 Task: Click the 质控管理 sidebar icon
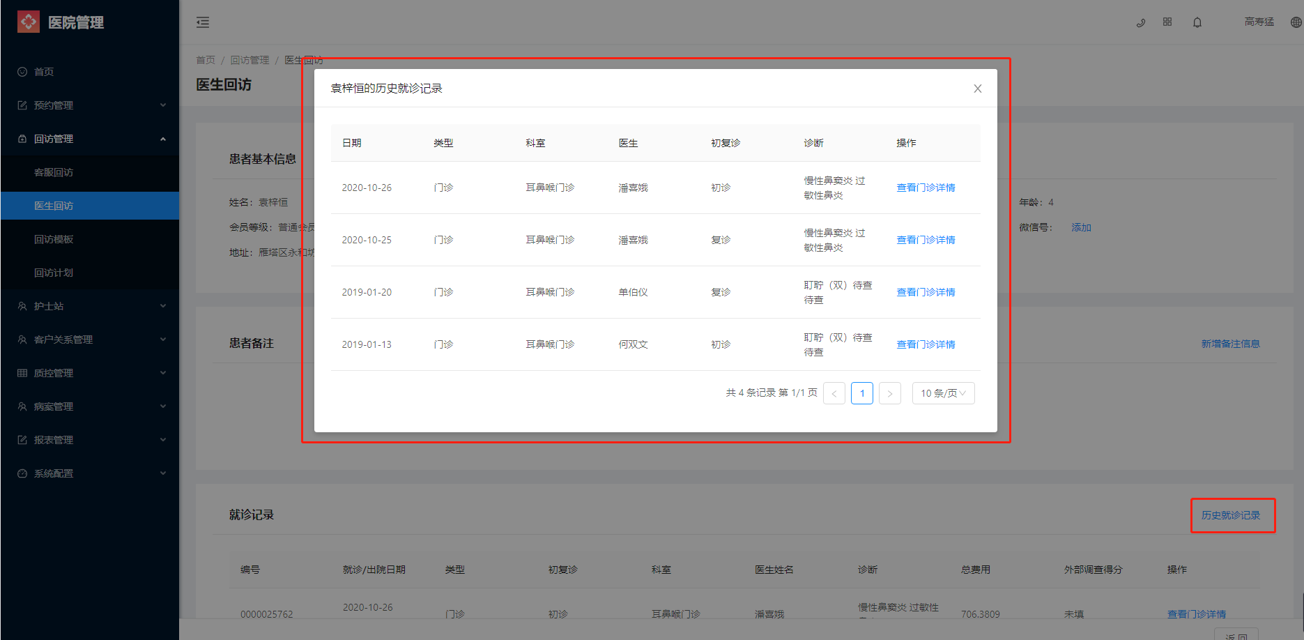pos(22,373)
